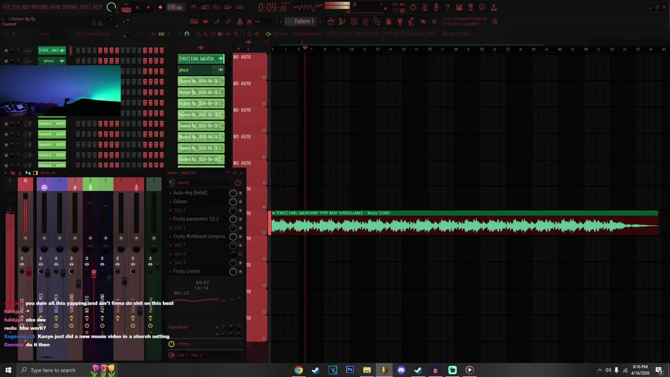This screenshot has height=377, width=670.
Task: Select the Master mixer track M
Action: click(25, 181)
